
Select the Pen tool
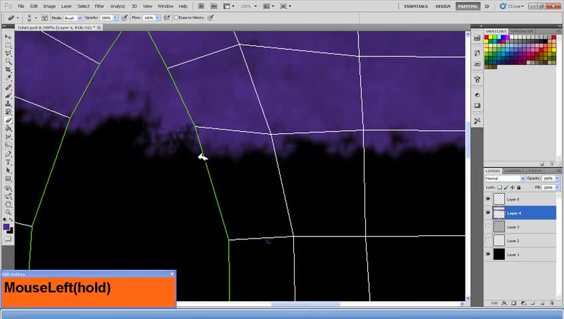pyautogui.click(x=8, y=154)
